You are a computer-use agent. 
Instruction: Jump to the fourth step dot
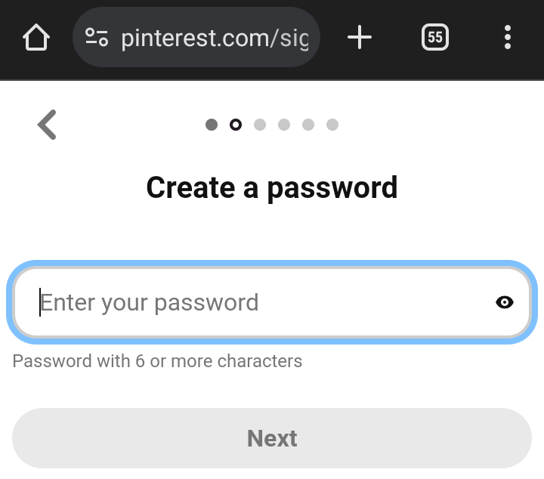click(x=284, y=125)
